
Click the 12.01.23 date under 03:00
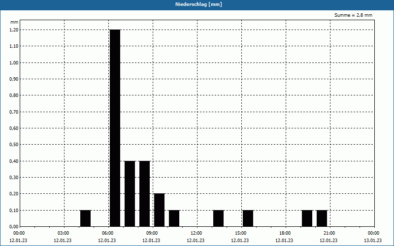[x=63, y=241]
